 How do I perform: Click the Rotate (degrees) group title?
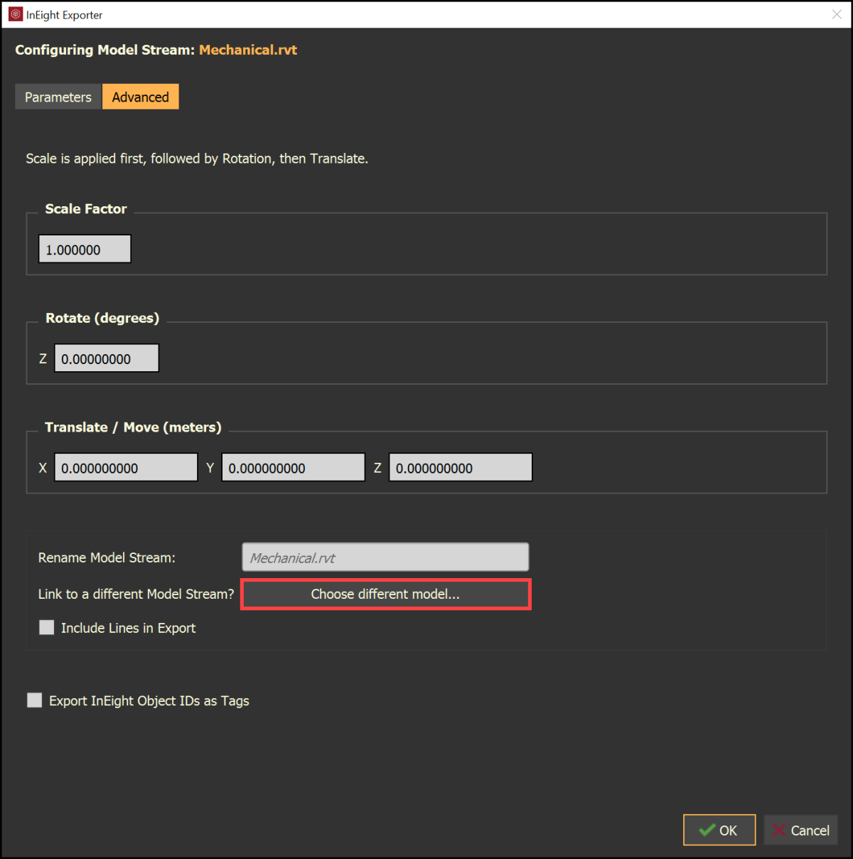tap(102, 318)
